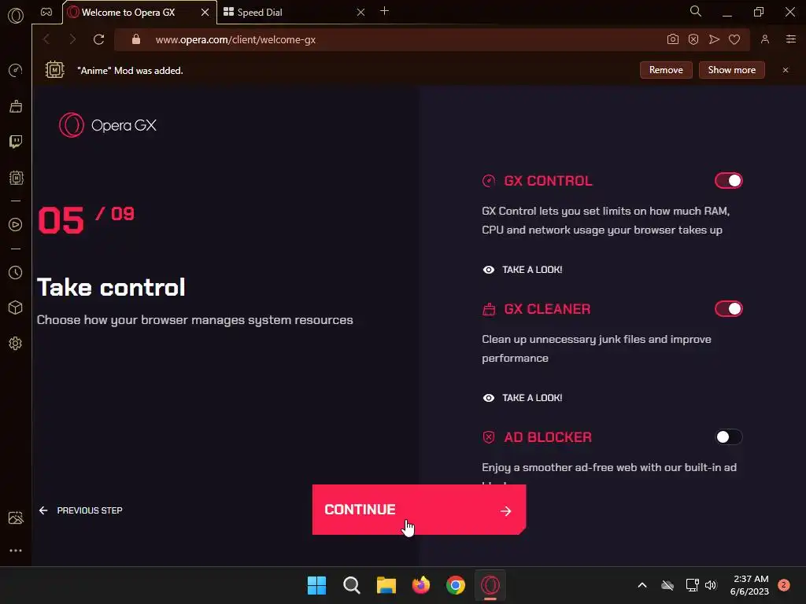806x604 pixels.
Task: Open ad blocker shield in address bar
Action: (693, 39)
